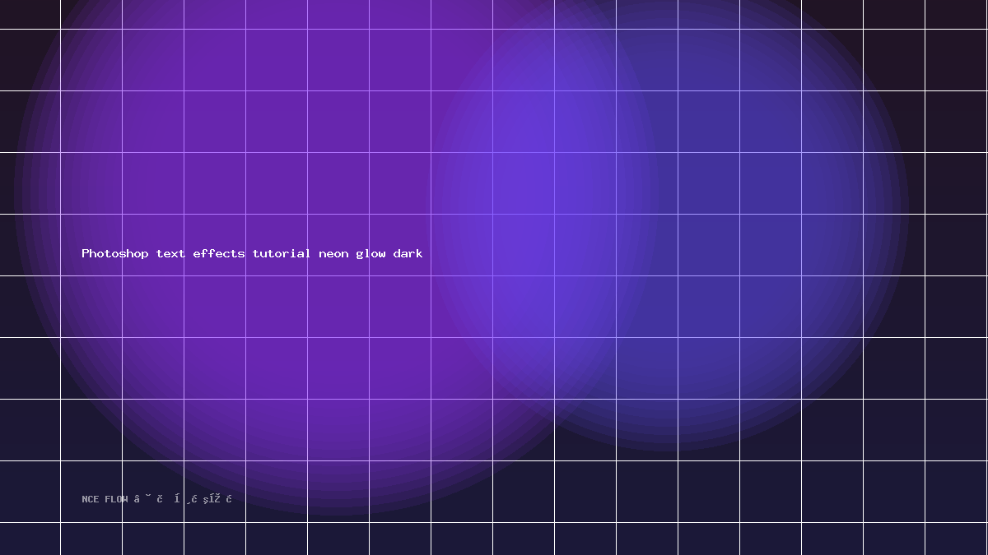Image resolution: width=988 pixels, height=555 pixels.
Task: Click the word "neon" in the title text
Action: click(334, 253)
